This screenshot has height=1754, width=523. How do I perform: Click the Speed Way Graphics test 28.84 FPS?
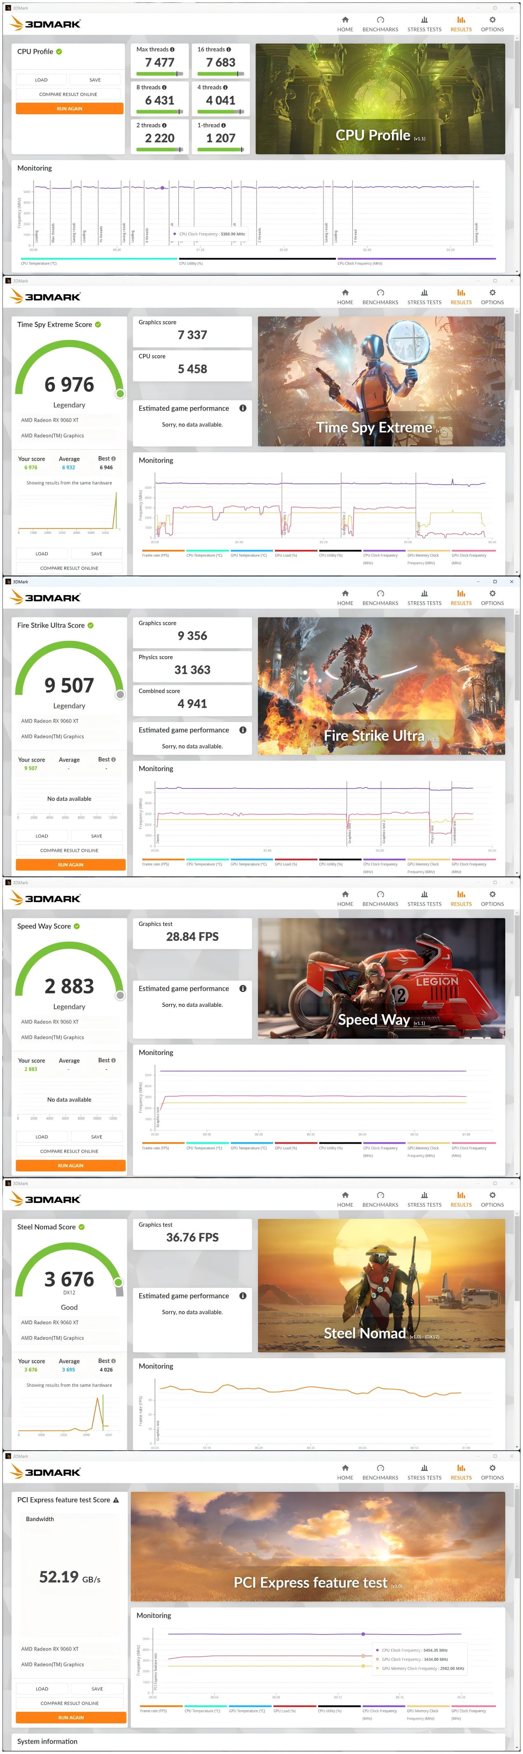point(192,937)
